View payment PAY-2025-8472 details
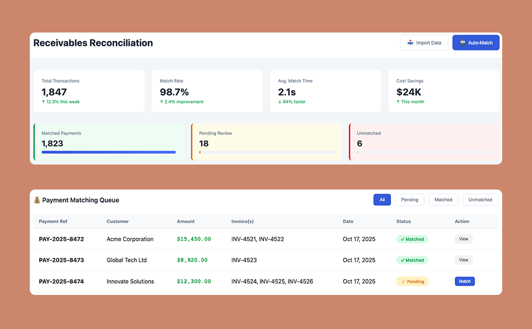532x329 pixels. click(463, 239)
